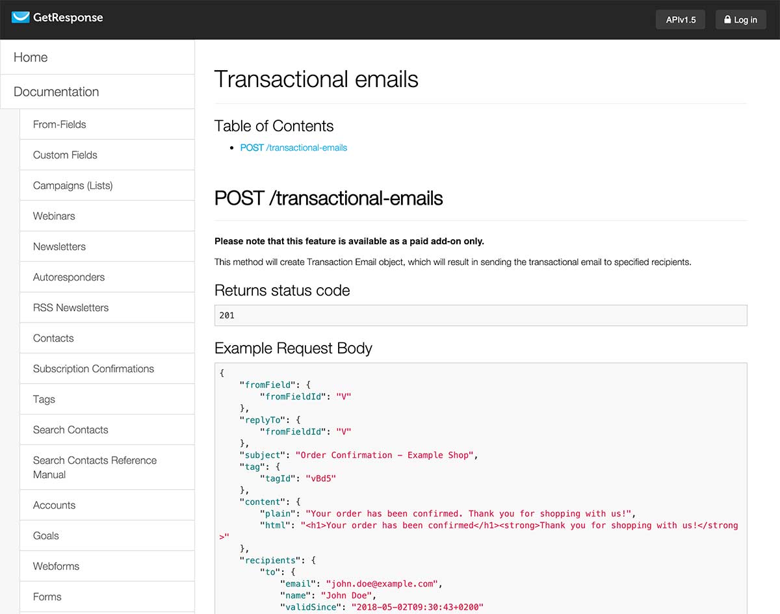The image size is (780, 614).
Task: Click the GetResponse brand name text
Action: pyautogui.click(x=68, y=18)
